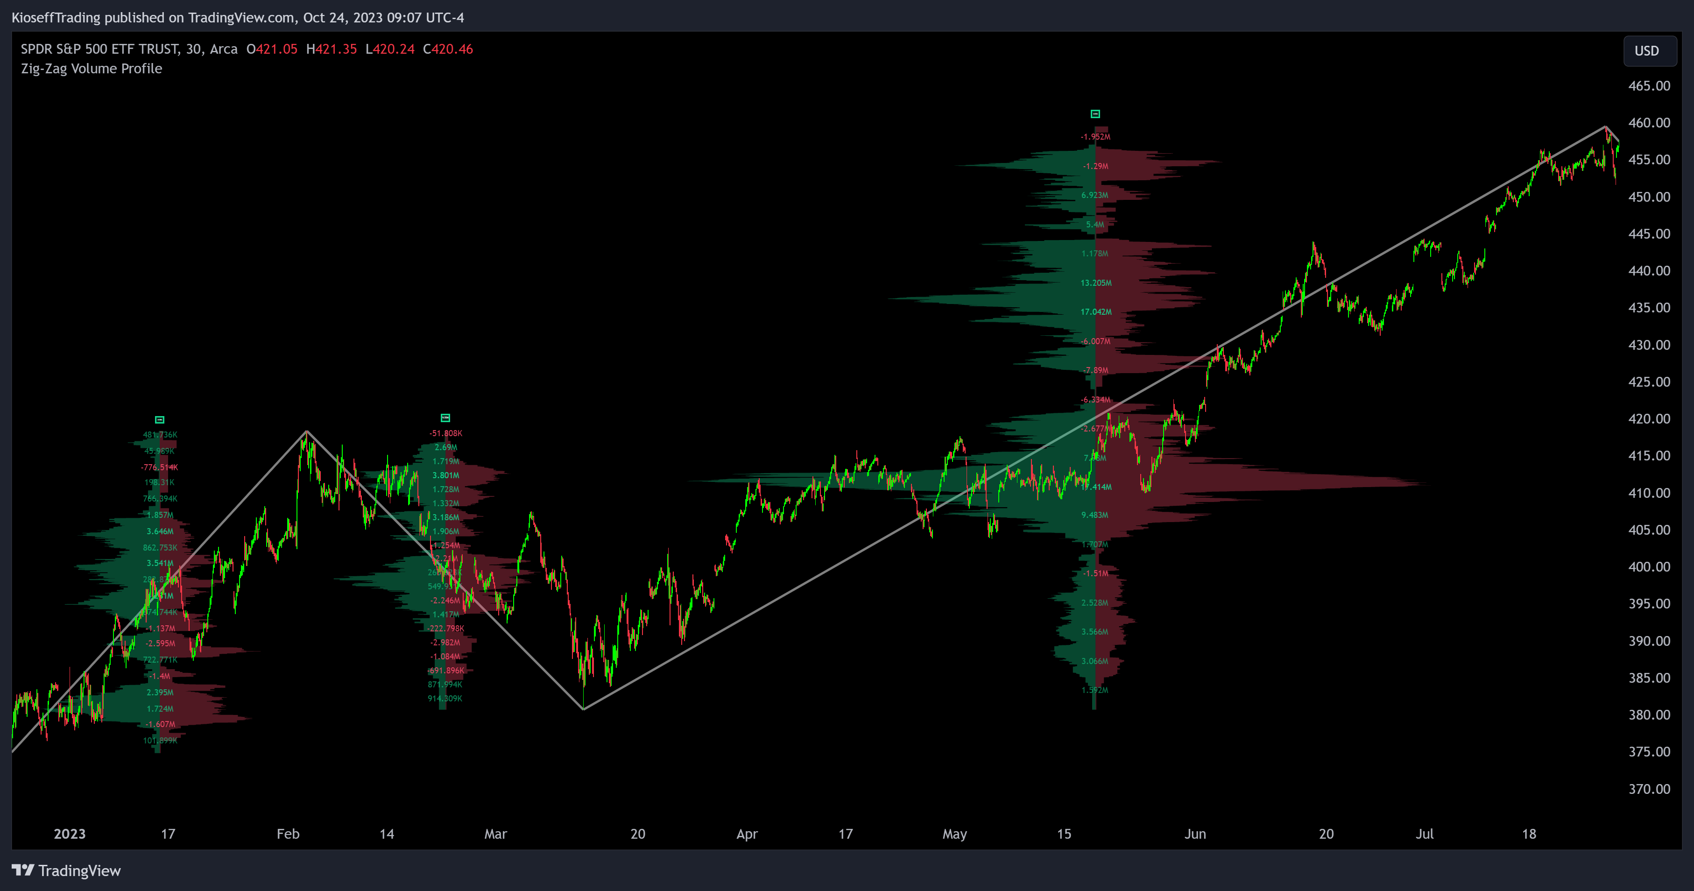Click the teal marker above the February volume profile
The width and height of the screenshot is (1694, 891).
coord(445,417)
